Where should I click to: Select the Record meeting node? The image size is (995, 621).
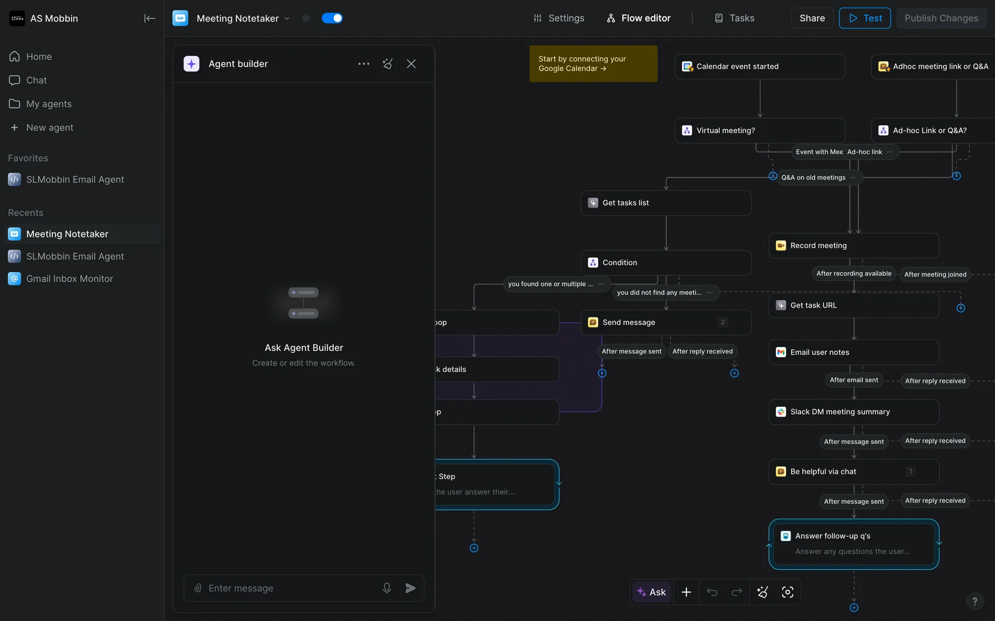pos(854,246)
